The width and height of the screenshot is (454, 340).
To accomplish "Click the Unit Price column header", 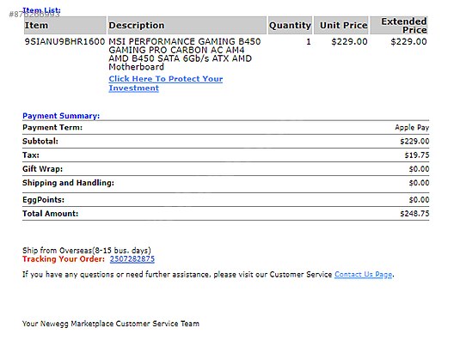I will tap(341, 26).
